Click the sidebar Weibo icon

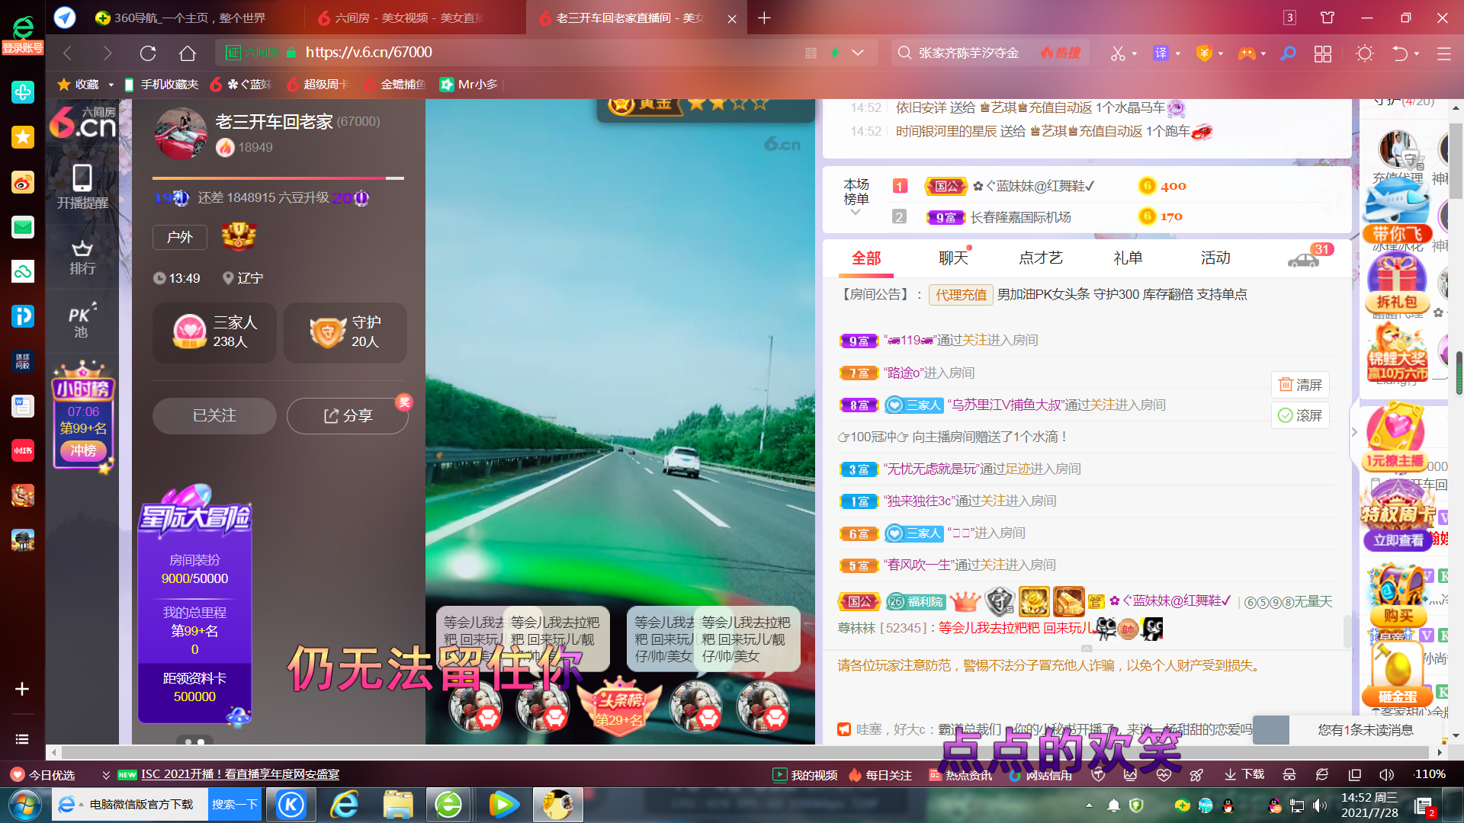click(x=22, y=183)
